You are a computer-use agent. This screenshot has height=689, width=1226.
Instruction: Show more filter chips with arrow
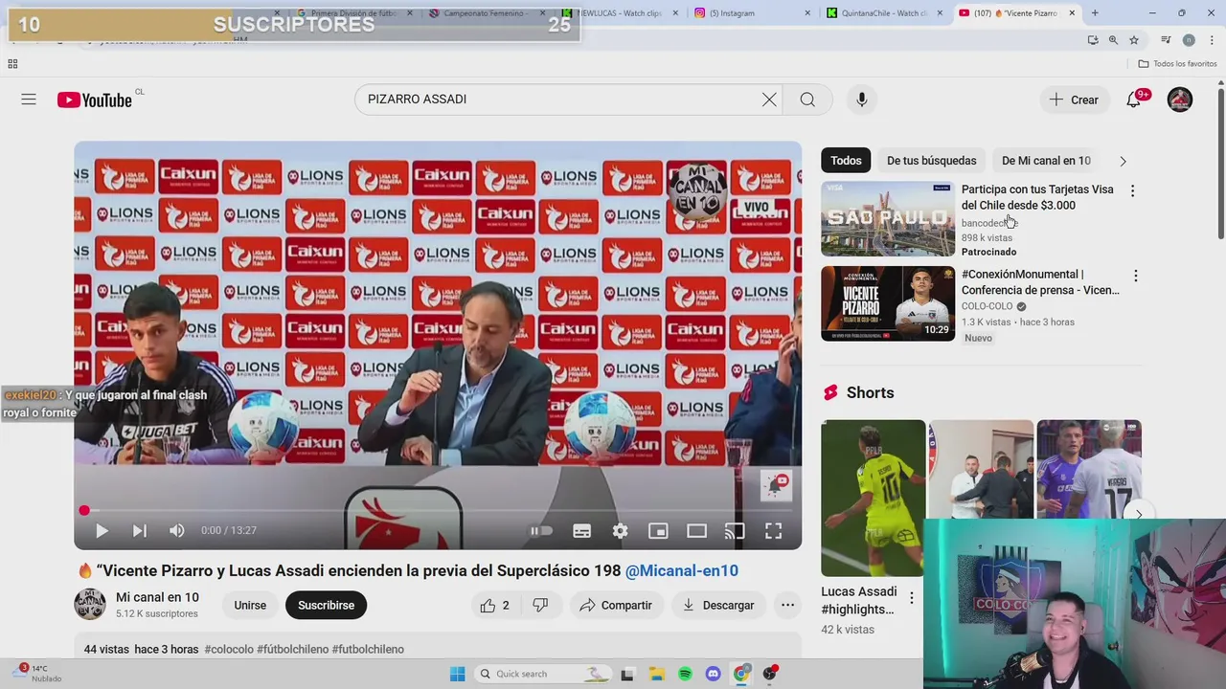(x=1123, y=161)
